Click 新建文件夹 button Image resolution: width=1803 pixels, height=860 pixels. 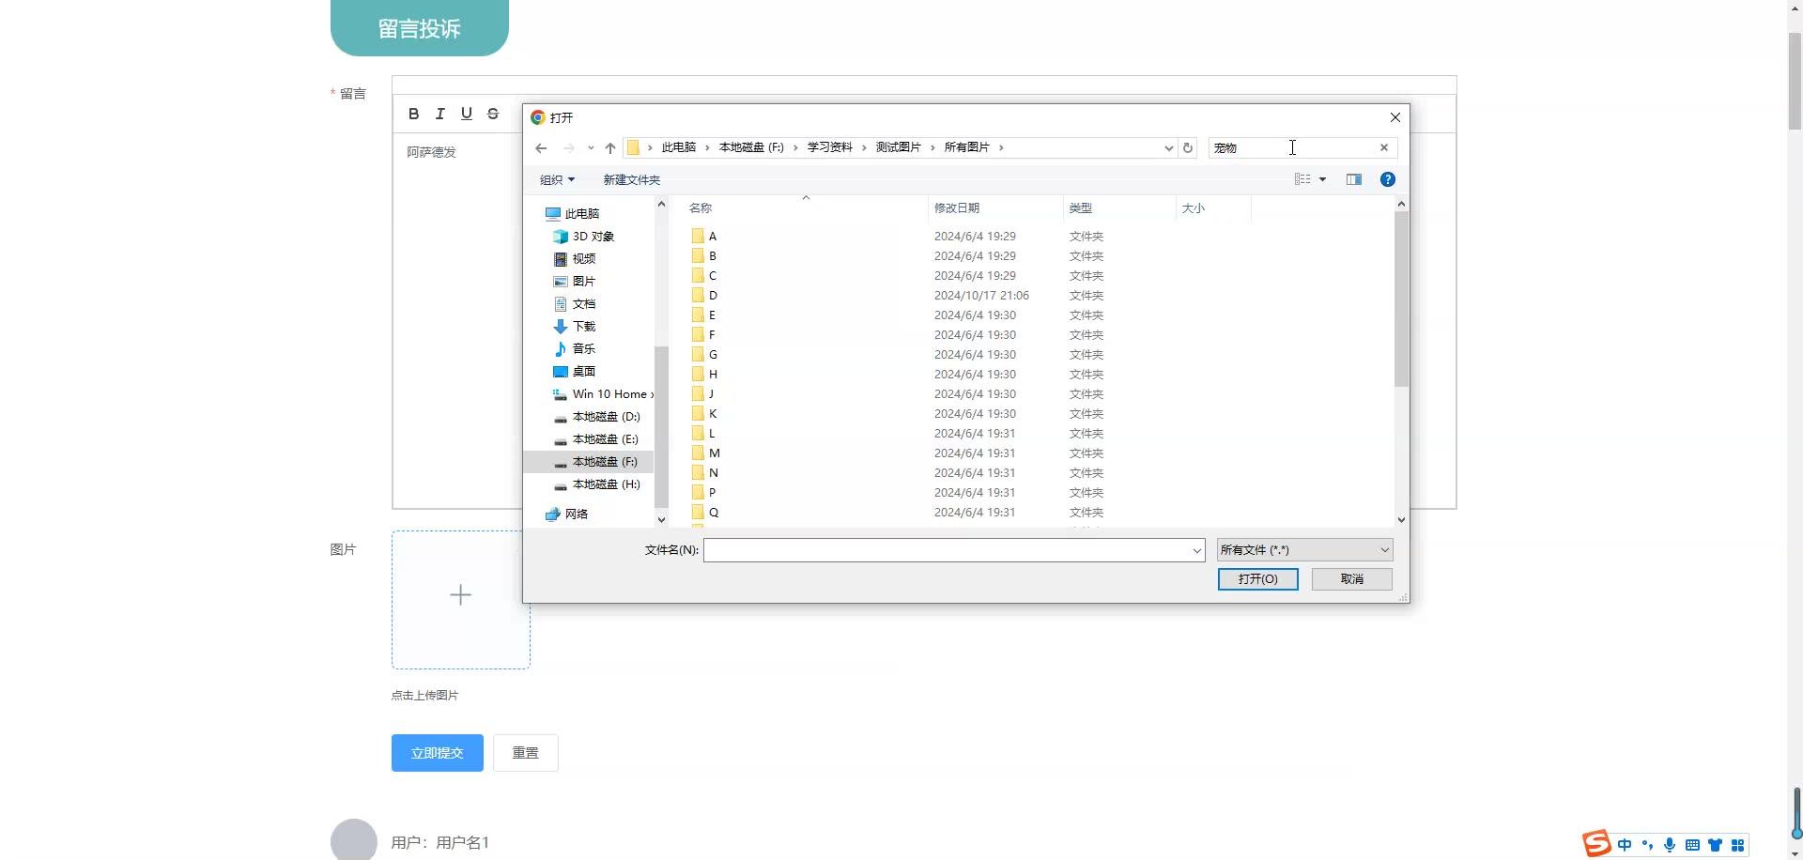631,179
